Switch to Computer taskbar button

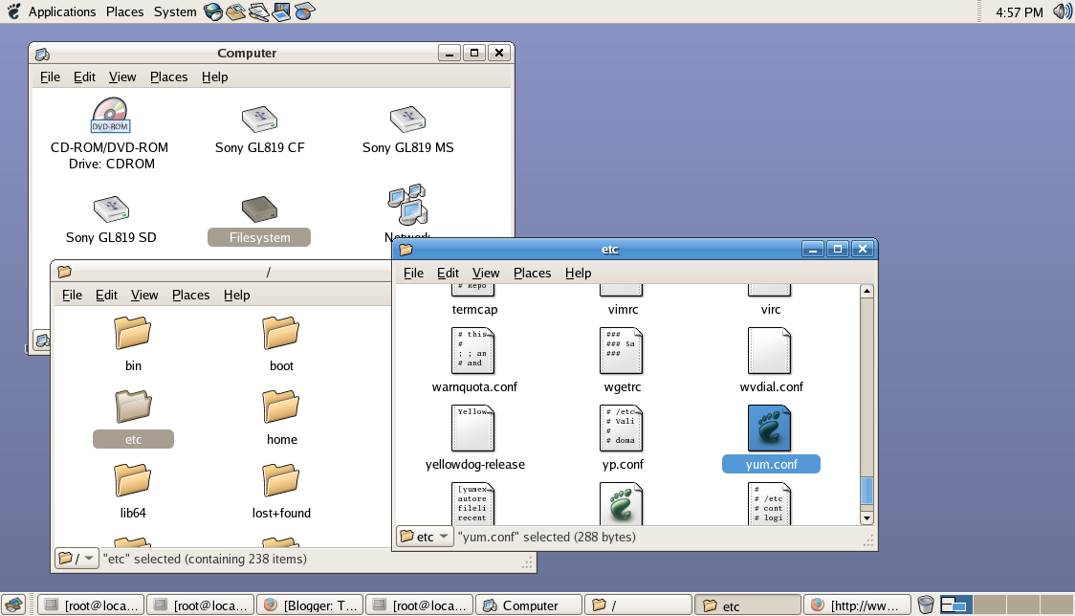pyautogui.click(x=529, y=605)
